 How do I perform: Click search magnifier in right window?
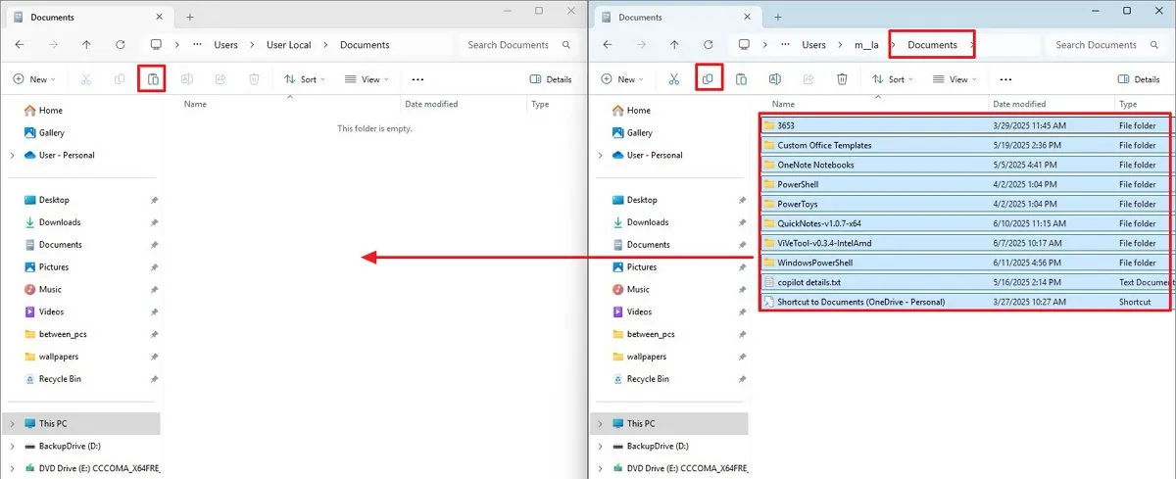pyautogui.click(x=1154, y=45)
